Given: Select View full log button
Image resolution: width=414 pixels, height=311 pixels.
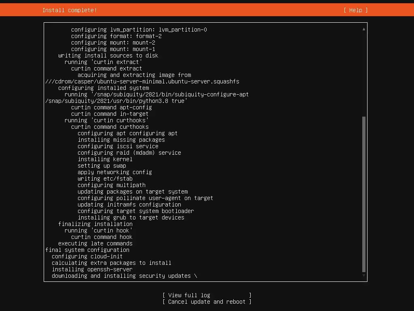Looking at the screenshot, I should pos(207,295).
